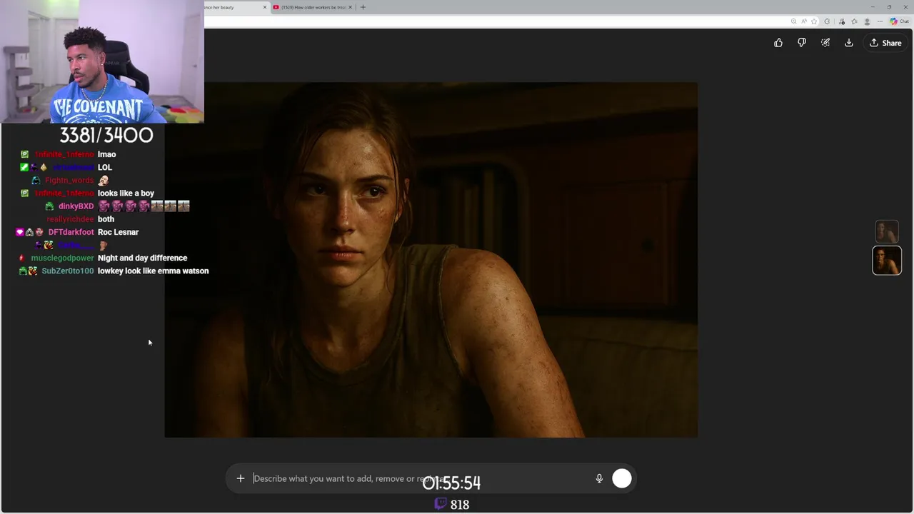Screen dimensions: 914x514
Task: Click the thumbs down icon
Action: pos(802,43)
